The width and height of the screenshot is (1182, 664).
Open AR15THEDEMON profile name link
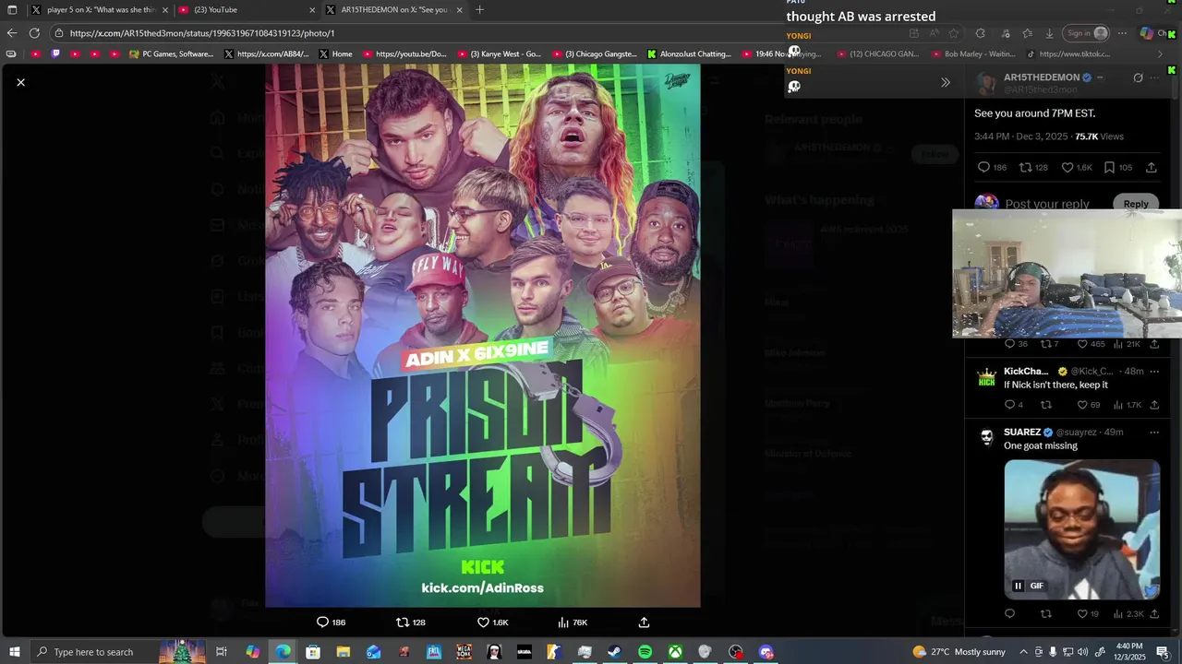coord(1041,77)
